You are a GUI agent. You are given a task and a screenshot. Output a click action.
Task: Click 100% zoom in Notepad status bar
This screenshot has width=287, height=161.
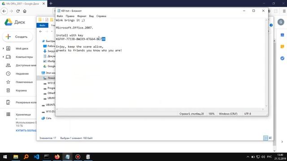pyautogui.click(x=211, y=114)
